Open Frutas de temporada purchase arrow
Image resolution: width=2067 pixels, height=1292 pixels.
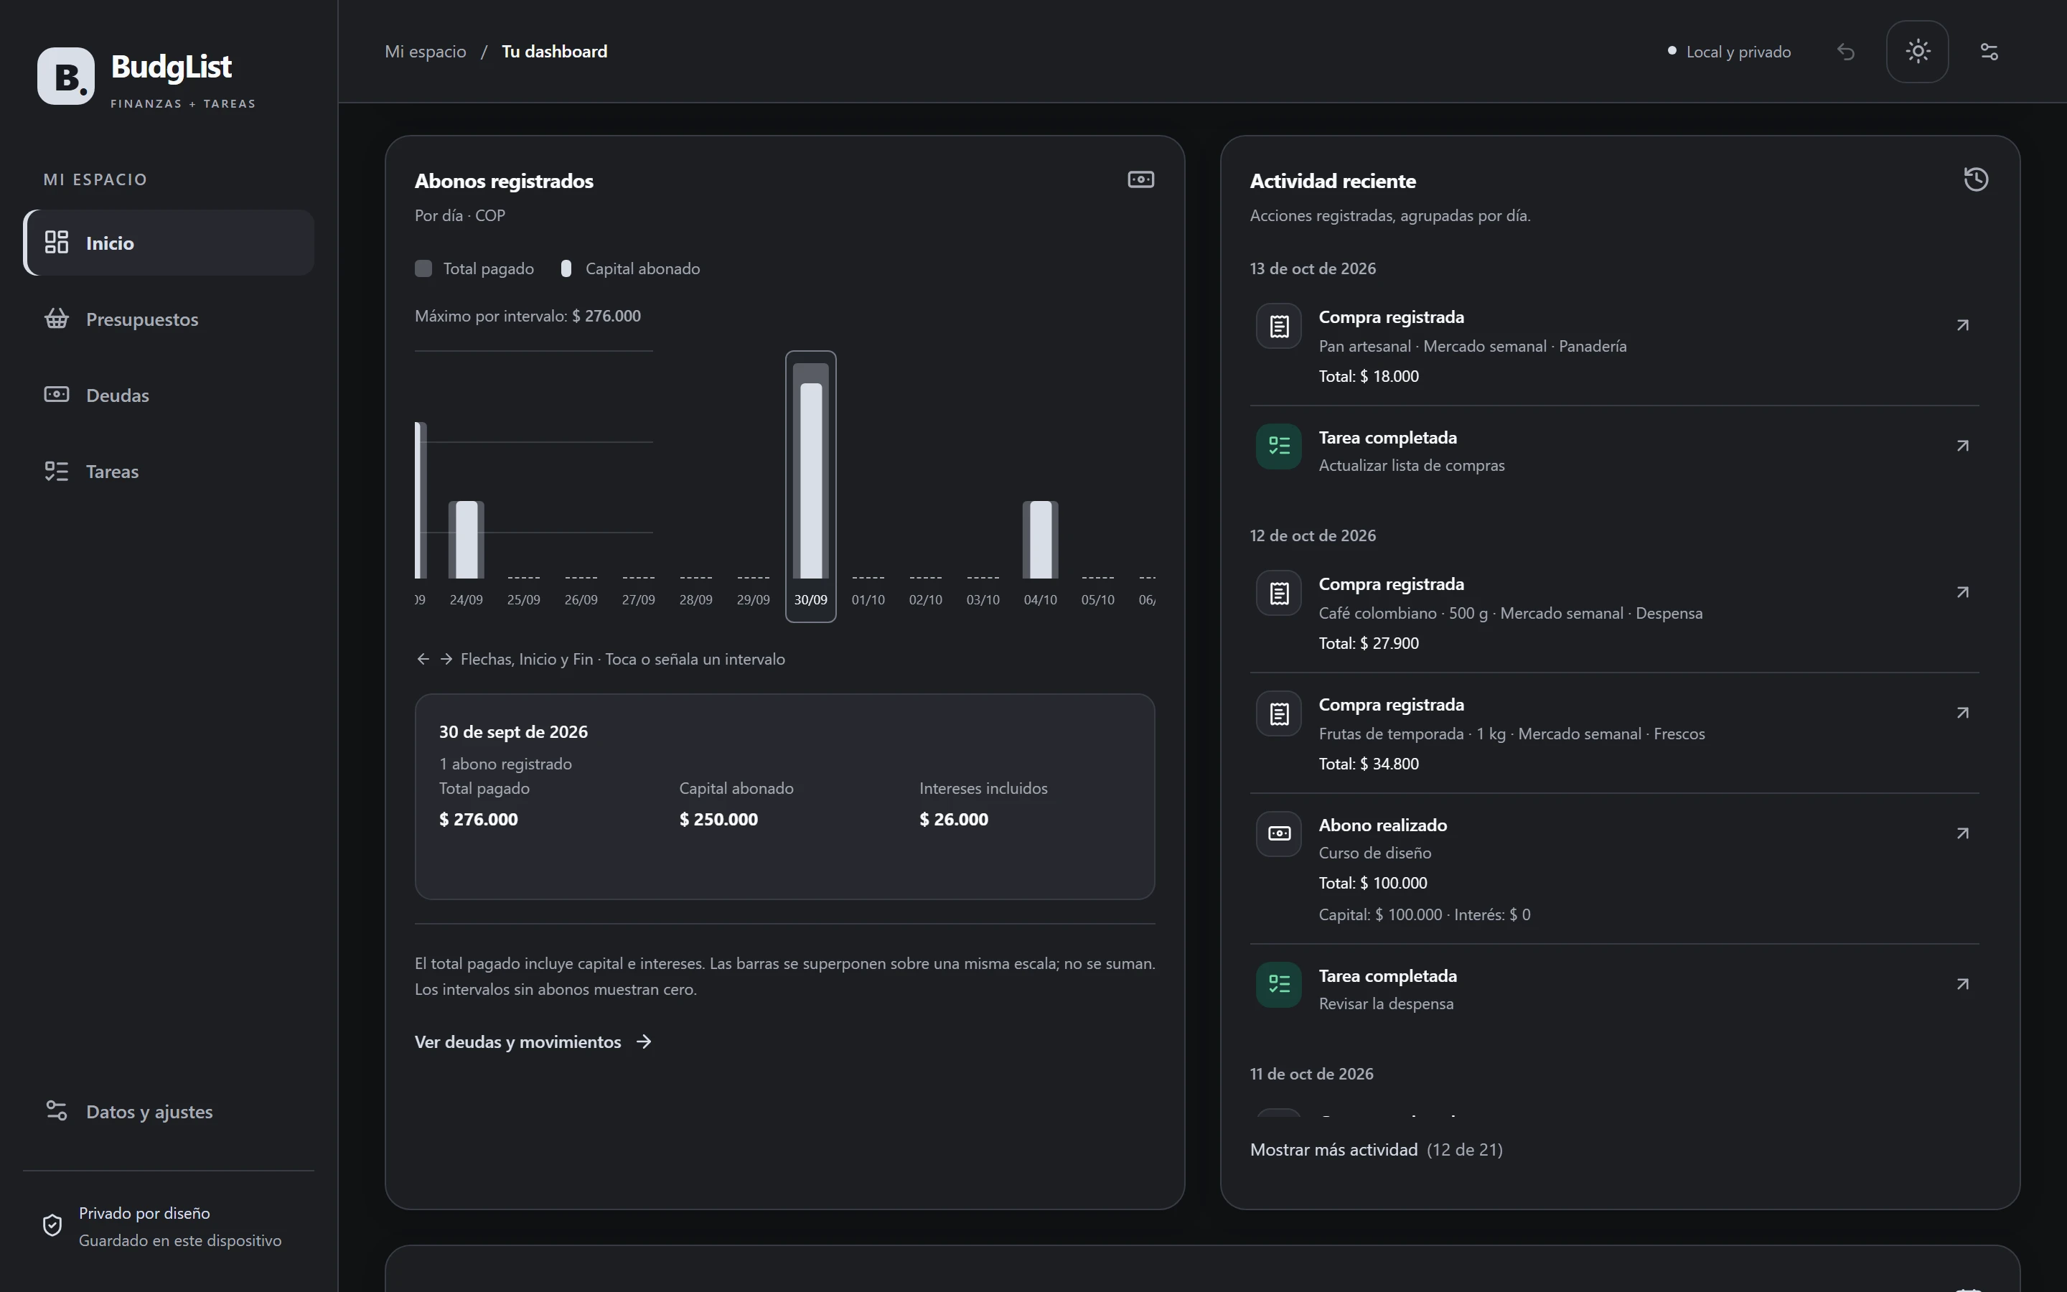click(x=1963, y=713)
